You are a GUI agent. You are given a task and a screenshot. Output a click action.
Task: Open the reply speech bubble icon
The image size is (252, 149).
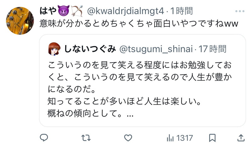tap(44, 138)
